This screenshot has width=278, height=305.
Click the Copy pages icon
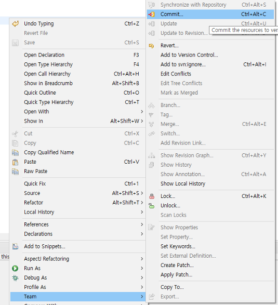[x=15, y=143]
